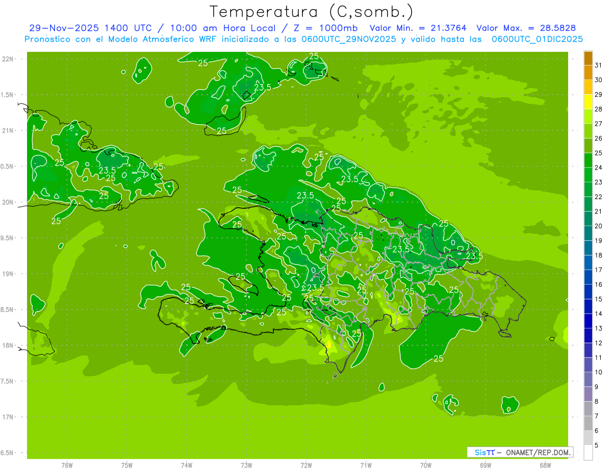Click the "10:00 am Hora Local" text
612x472 pixels.
(x=224, y=28)
